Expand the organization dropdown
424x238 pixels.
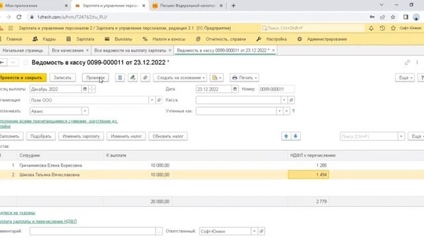pyautogui.click(x=152, y=100)
